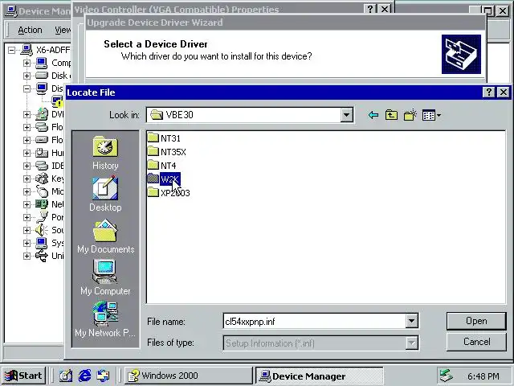Screen dimensions: 514x386
Task: Expand the Computer tree node
Action: tap(27, 63)
